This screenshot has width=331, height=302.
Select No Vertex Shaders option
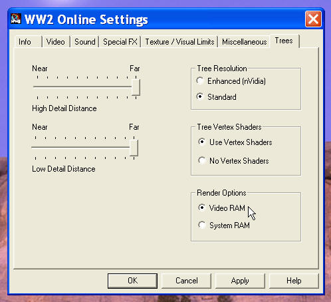coord(233,160)
